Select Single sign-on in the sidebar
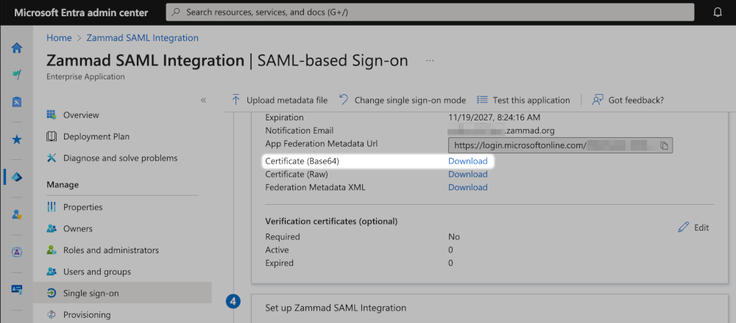This screenshot has width=736, height=323. pyautogui.click(x=122, y=293)
